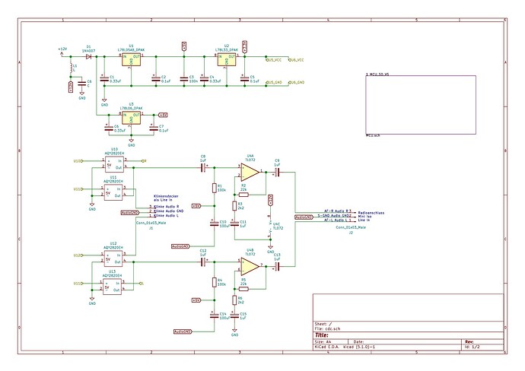Select capacitor C1 0.33uF symbol
525x371 pixels.
(104, 79)
